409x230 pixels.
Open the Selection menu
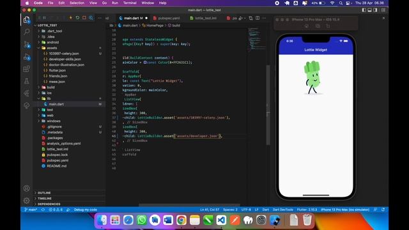click(x=77, y=3)
